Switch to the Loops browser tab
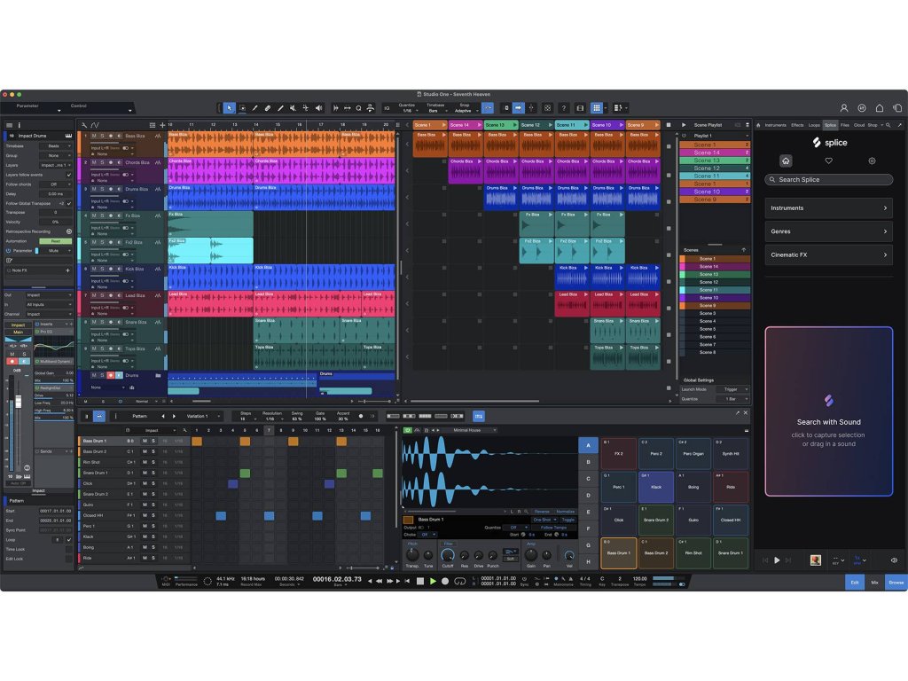The height and width of the screenshot is (681, 908). [x=814, y=125]
